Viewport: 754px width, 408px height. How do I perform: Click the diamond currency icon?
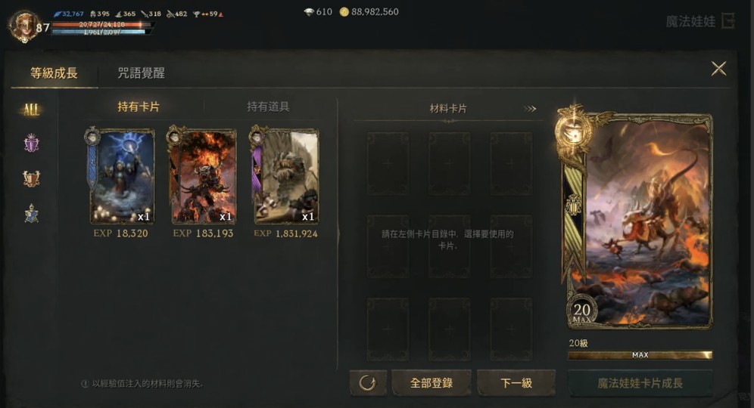coord(309,12)
